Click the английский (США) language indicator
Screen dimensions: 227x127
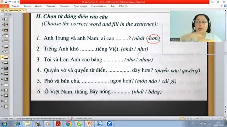tap(83, 119)
